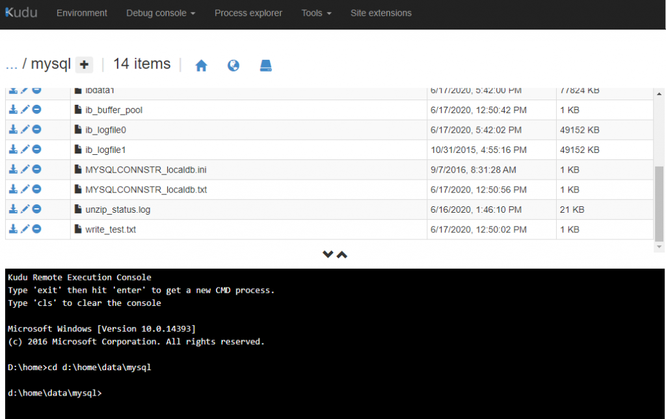Delete the ib_buffer_pool file
Image resolution: width=666 pixels, height=419 pixels.
click(37, 110)
